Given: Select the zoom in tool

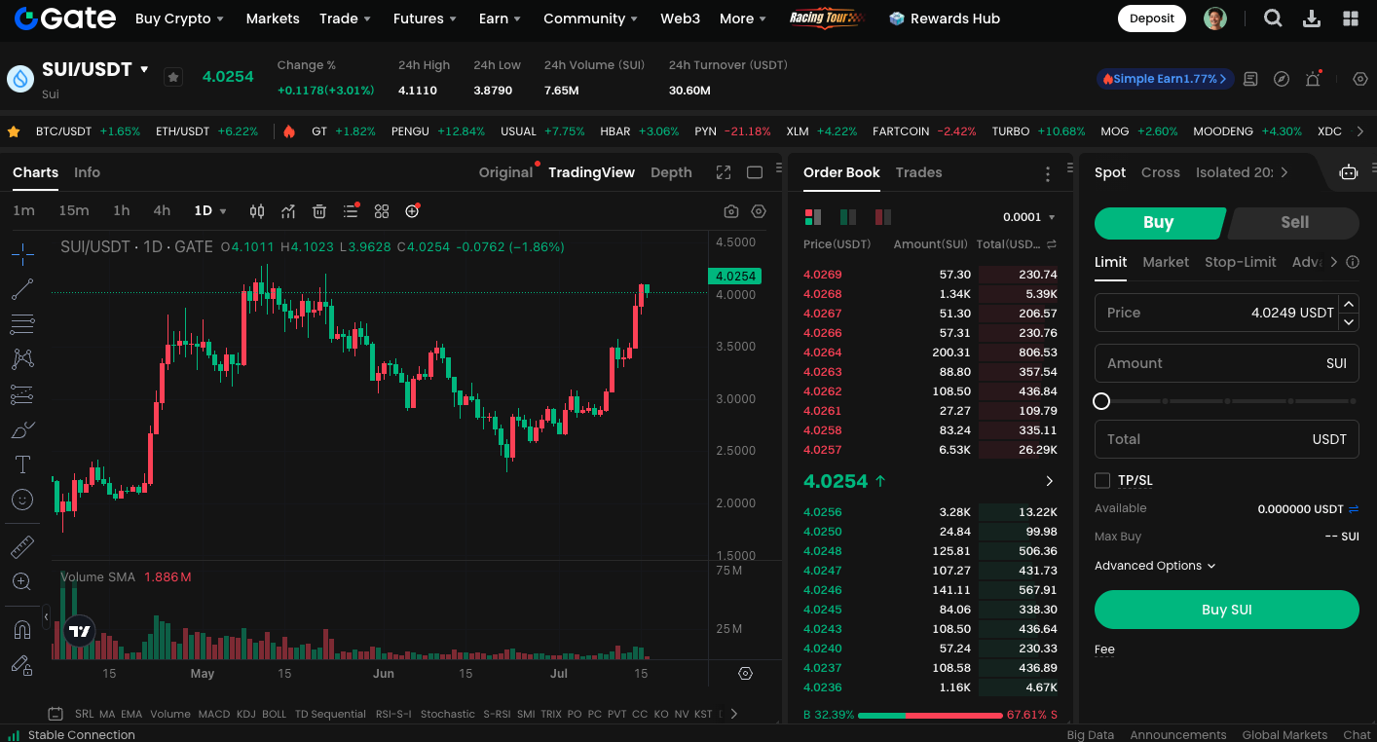Looking at the screenshot, I should (22, 581).
